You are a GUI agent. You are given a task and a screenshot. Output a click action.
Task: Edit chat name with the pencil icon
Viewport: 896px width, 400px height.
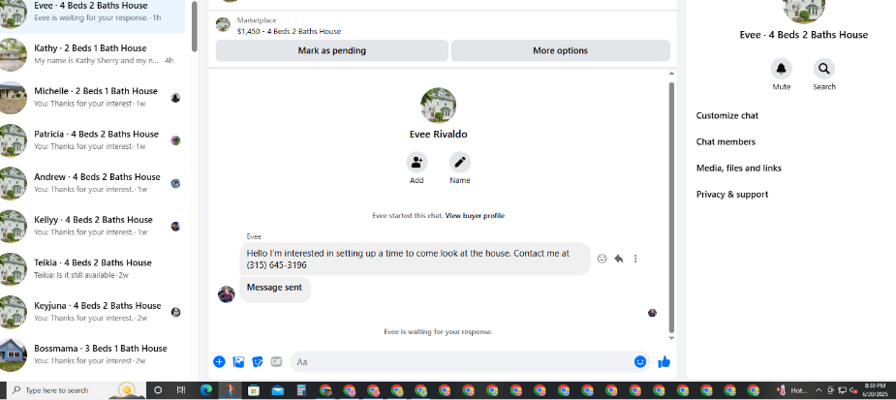pos(459,163)
